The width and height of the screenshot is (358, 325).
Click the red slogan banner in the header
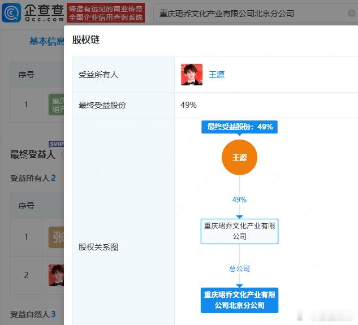106,13
